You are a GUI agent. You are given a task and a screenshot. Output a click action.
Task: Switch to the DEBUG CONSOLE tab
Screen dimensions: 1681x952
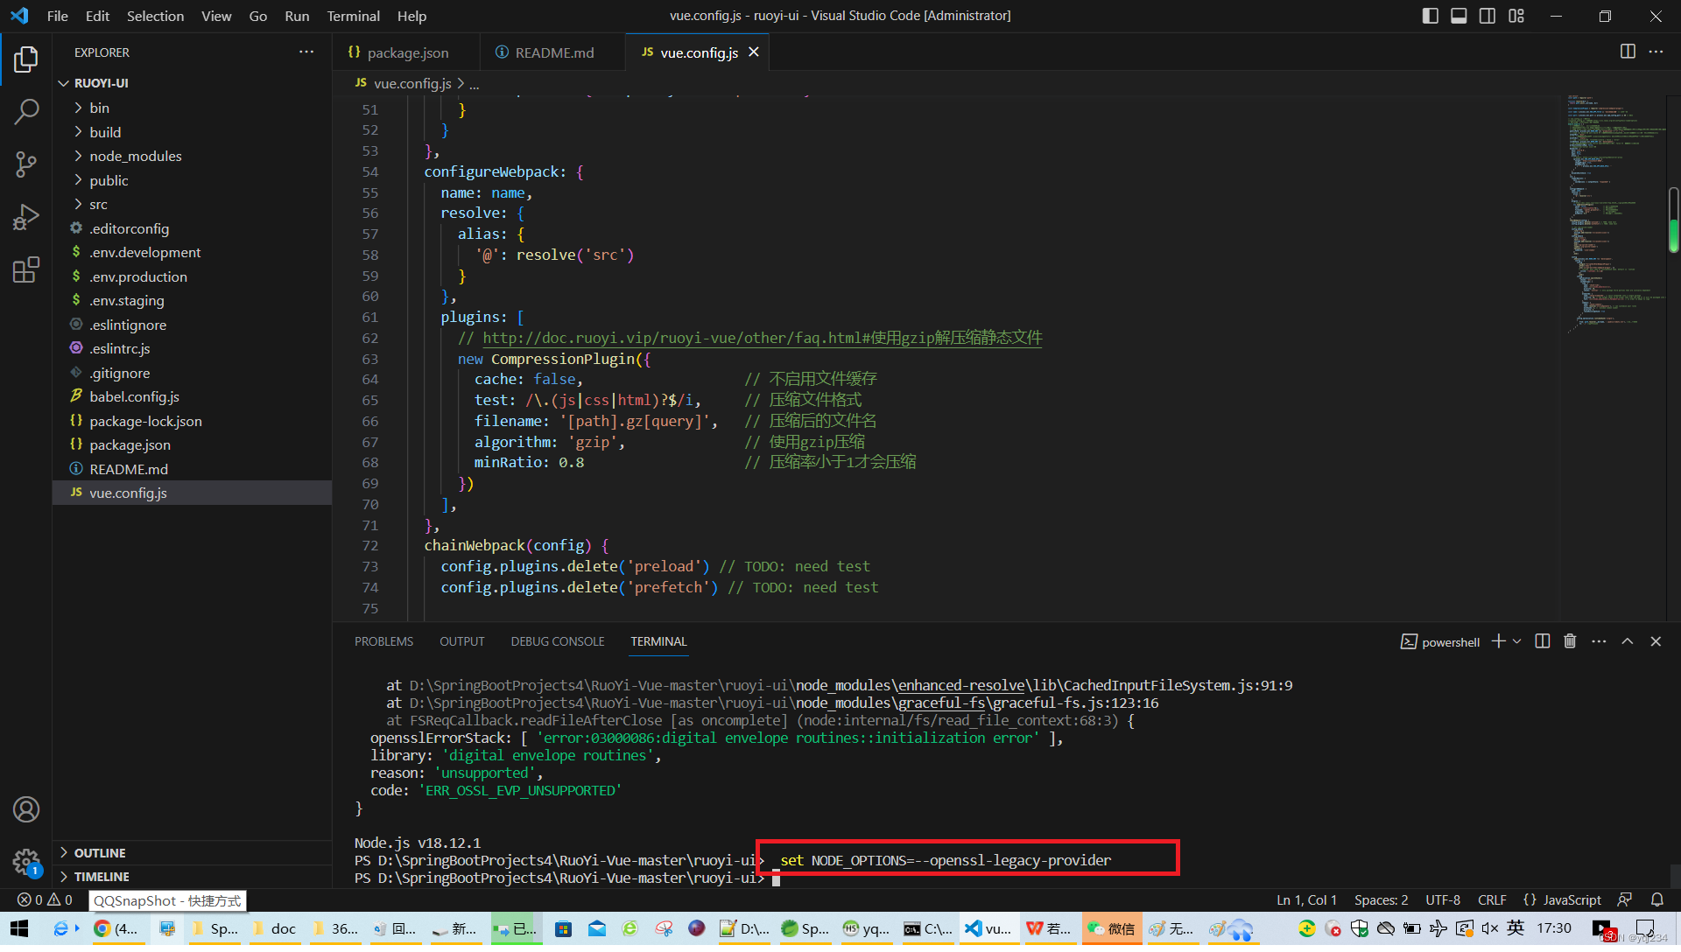558,641
